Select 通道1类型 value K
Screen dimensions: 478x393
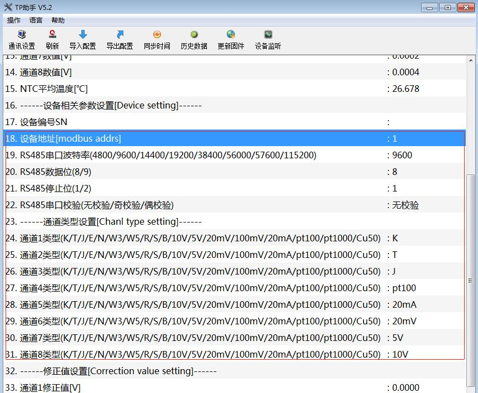click(x=395, y=238)
